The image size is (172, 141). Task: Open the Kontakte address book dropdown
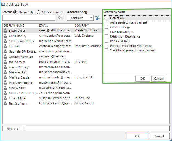91,18
